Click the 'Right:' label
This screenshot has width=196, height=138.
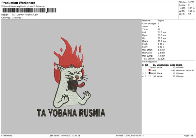[145, 35]
